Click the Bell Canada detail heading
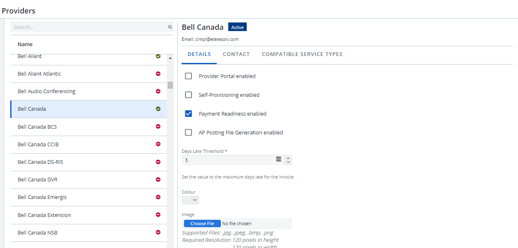This screenshot has height=248, width=518. tap(202, 27)
